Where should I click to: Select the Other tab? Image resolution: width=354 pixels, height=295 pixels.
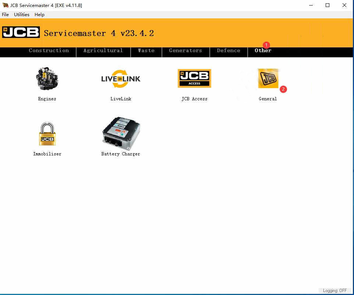[x=263, y=50]
